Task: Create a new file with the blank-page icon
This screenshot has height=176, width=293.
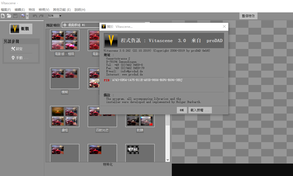Action: click(3, 16)
